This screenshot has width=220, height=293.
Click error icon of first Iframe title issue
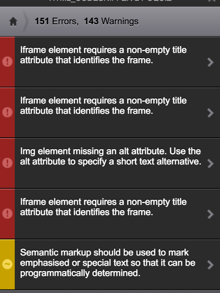pyautogui.click(x=8, y=62)
